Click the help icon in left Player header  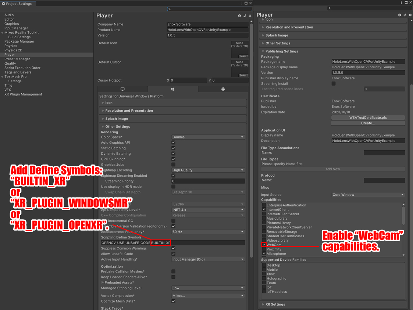(x=239, y=16)
